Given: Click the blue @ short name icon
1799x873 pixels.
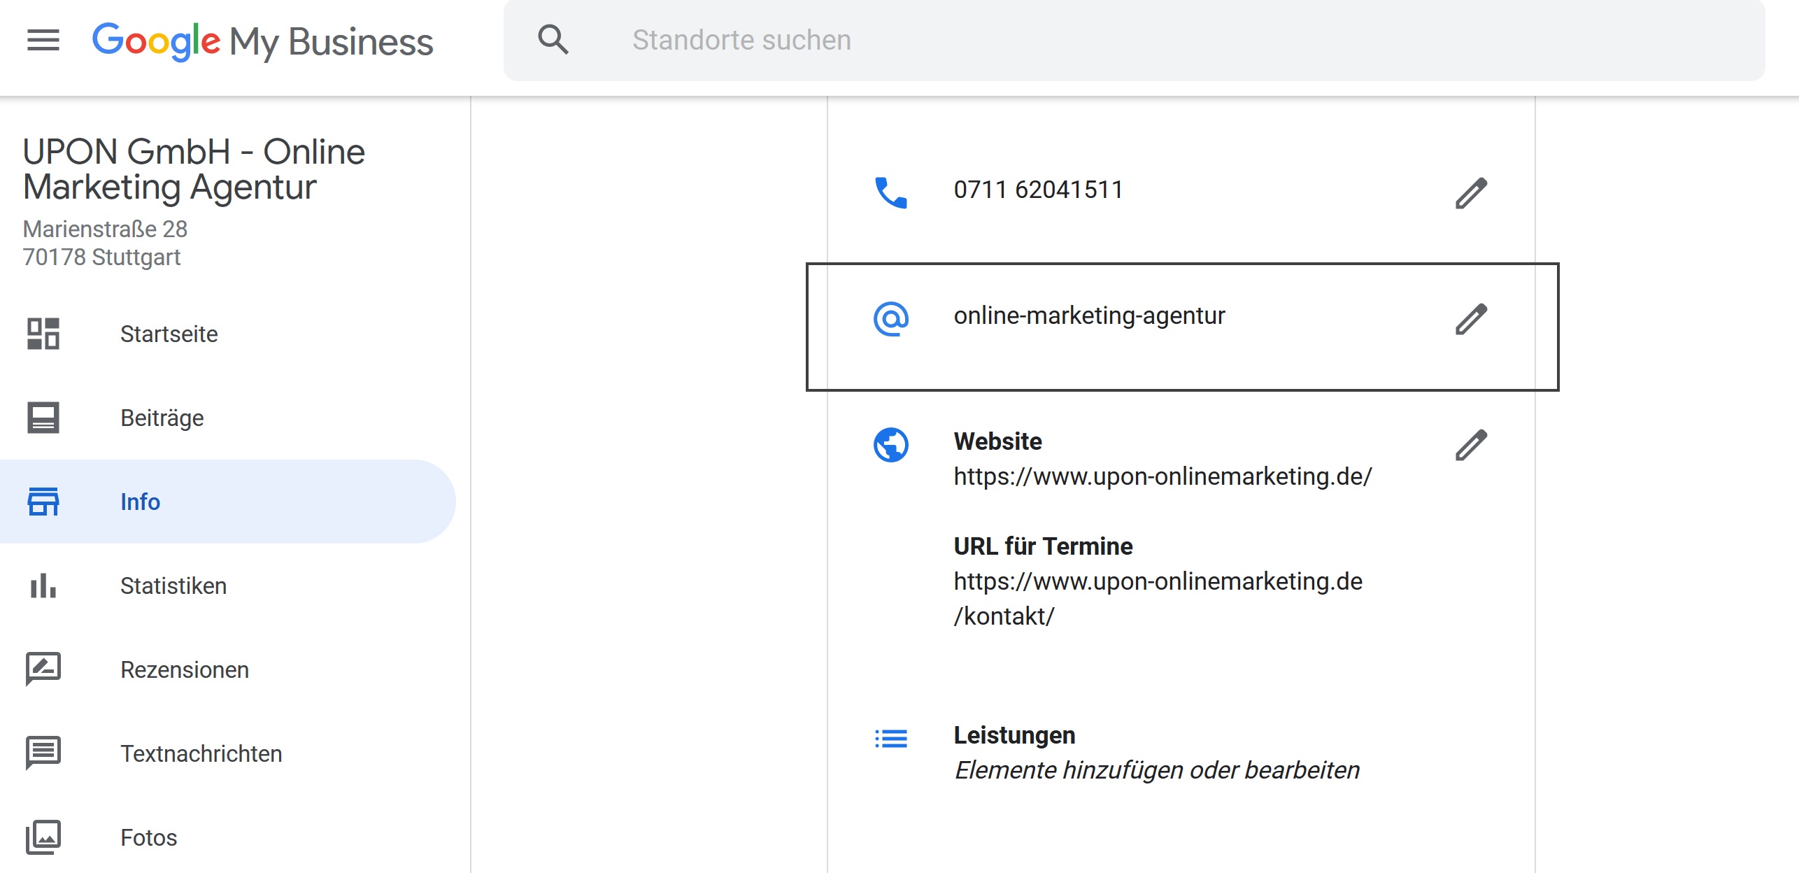Looking at the screenshot, I should 890,318.
